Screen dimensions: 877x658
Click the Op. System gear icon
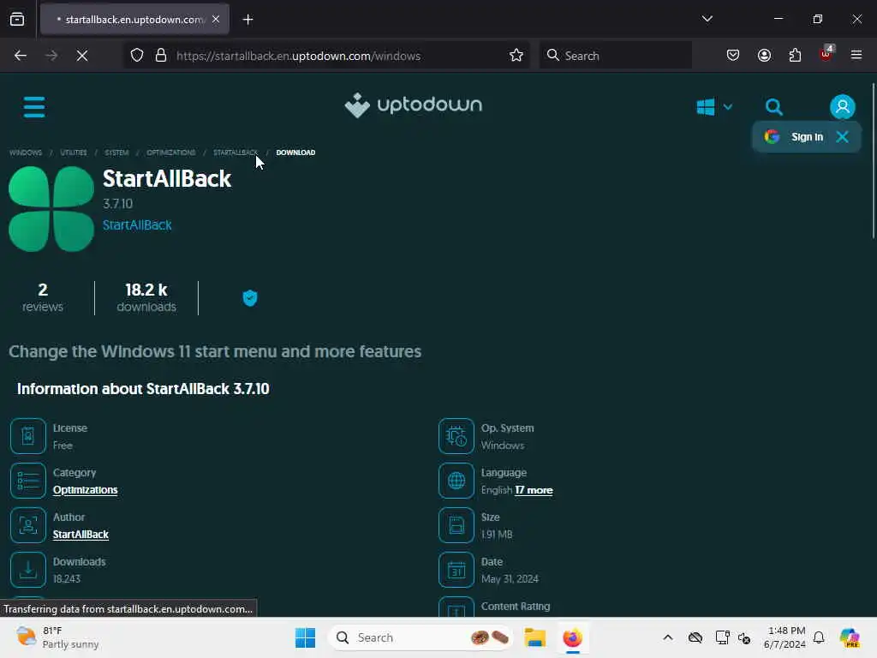click(456, 436)
